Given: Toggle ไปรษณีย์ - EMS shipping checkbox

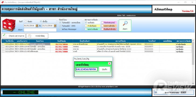Looking at the screenshot, I should point(60,26).
